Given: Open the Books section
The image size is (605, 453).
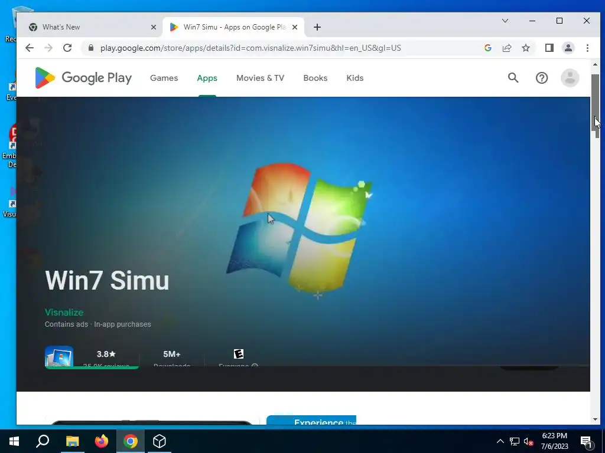Looking at the screenshot, I should 315,78.
